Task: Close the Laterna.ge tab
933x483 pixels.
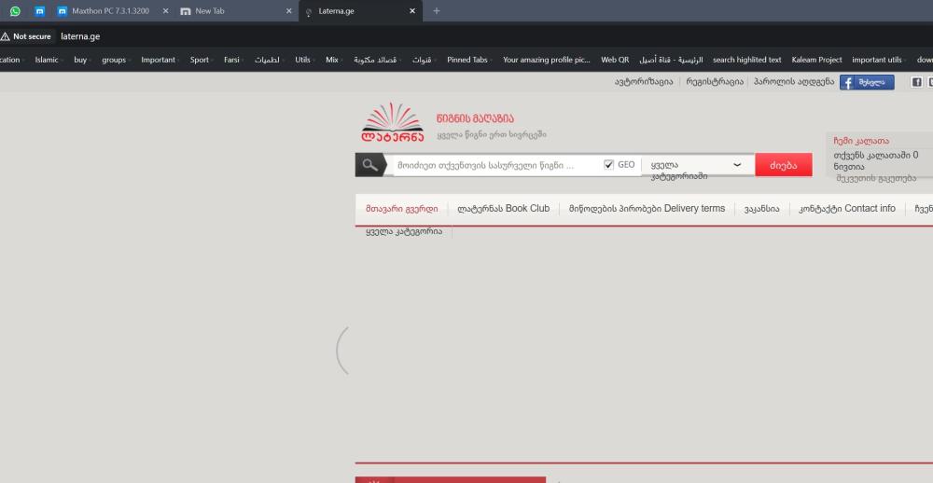Action: click(x=412, y=10)
